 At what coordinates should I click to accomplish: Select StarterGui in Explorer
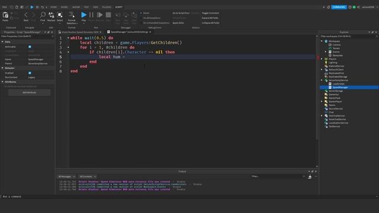pos(333,95)
